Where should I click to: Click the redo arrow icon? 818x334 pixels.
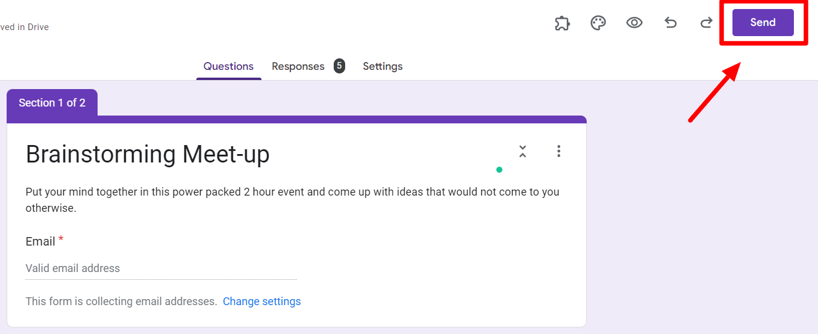point(706,23)
